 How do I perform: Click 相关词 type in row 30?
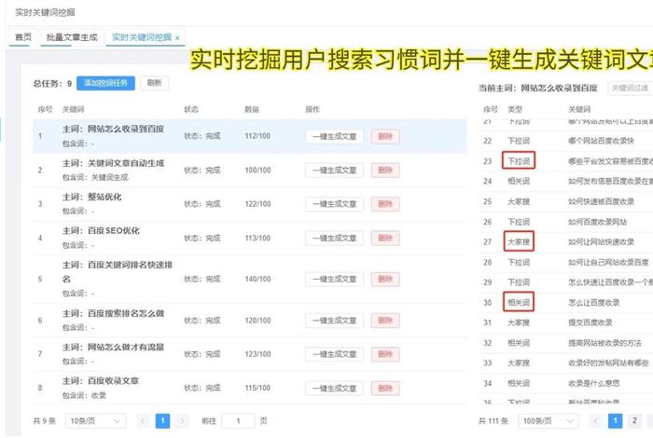(519, 302)
